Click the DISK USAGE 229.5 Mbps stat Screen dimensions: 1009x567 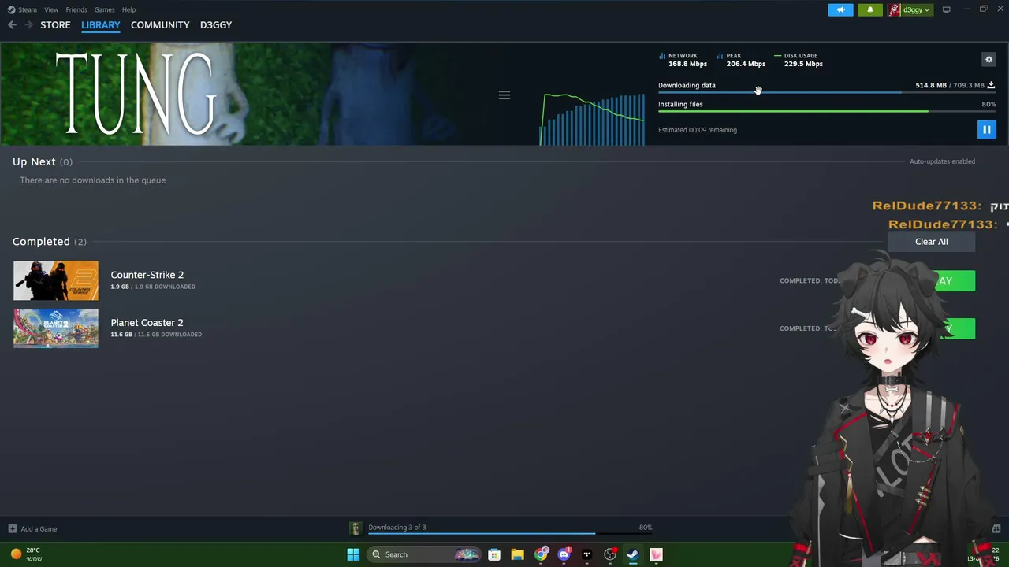pos(799,60)
